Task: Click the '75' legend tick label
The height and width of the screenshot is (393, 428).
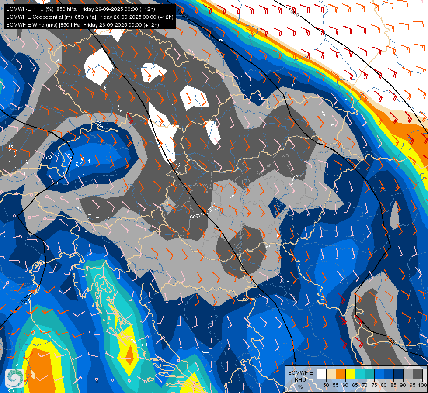Action: [x=374, y=385]
